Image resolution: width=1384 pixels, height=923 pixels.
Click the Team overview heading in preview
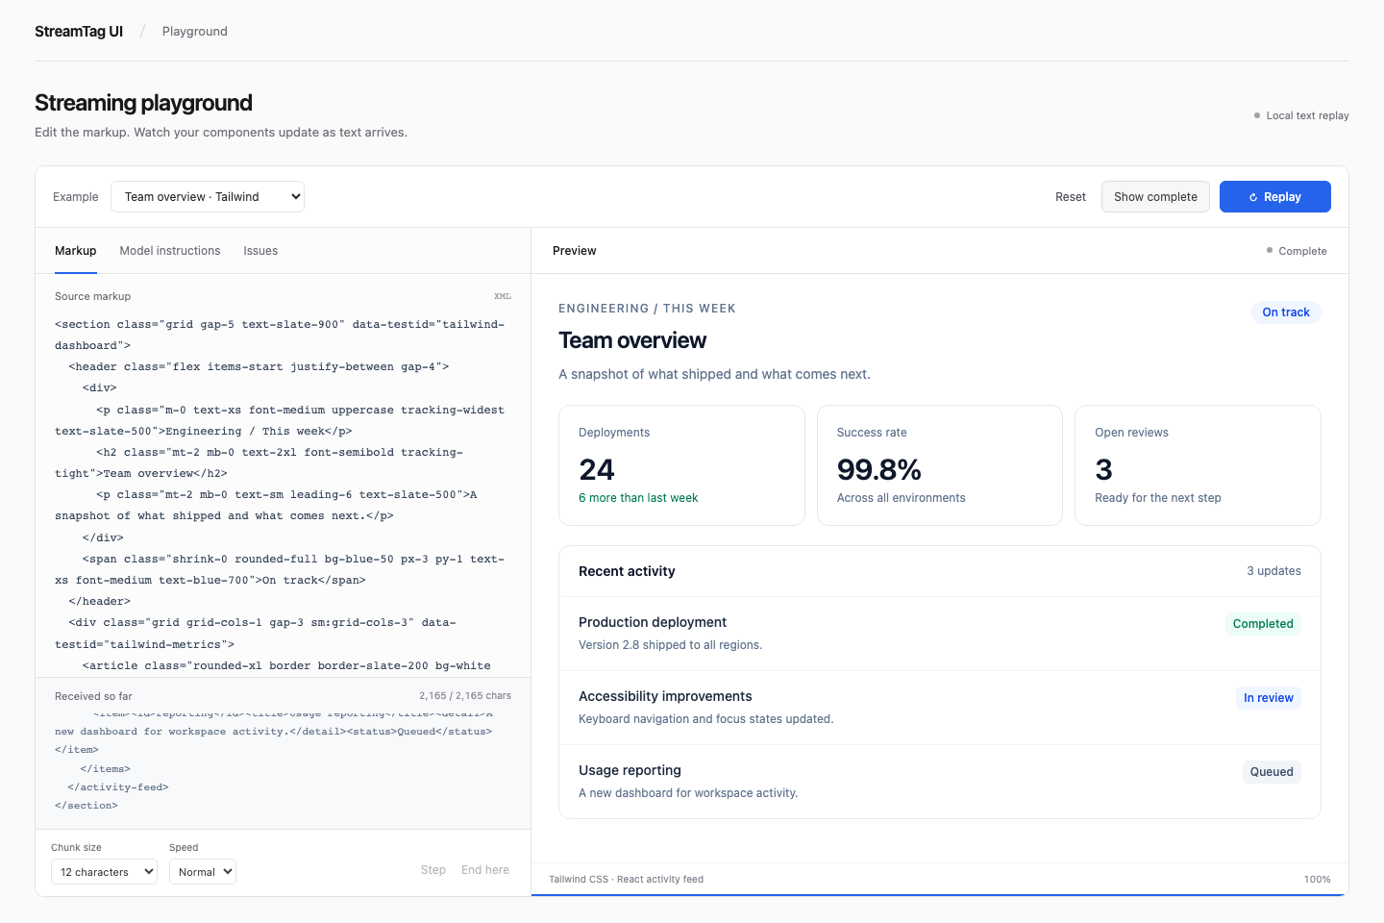tap(632, 340)
